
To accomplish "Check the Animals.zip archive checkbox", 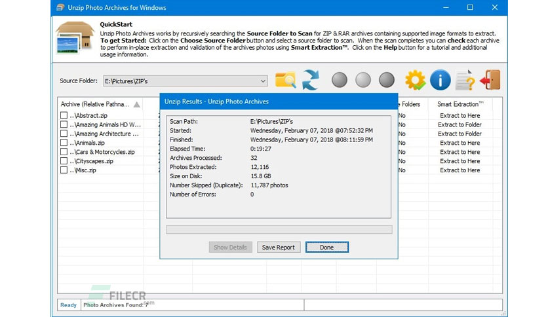I will point(64,142).
